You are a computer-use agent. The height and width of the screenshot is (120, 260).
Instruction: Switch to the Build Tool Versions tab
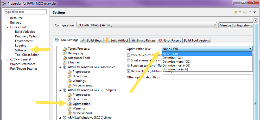pyautogui.click(x=197, y=40)
